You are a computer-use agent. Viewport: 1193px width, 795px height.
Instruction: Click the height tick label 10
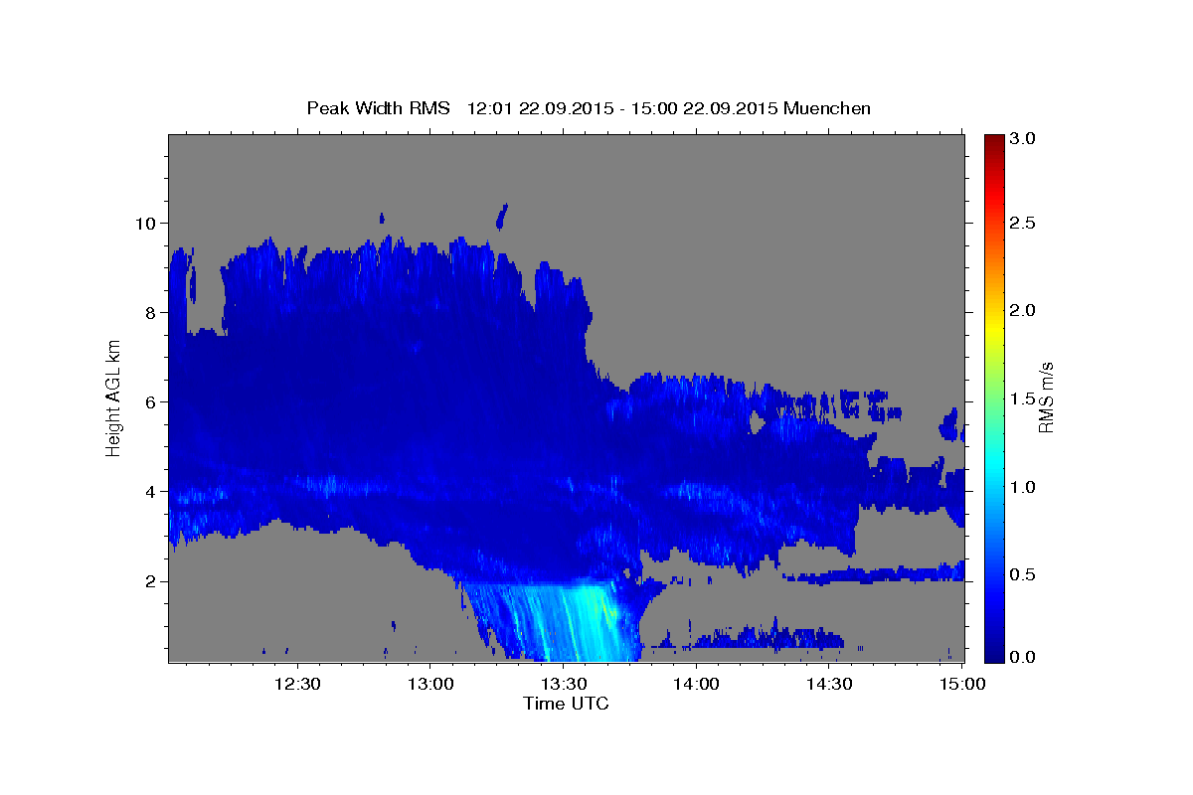[x=147, y=223]
